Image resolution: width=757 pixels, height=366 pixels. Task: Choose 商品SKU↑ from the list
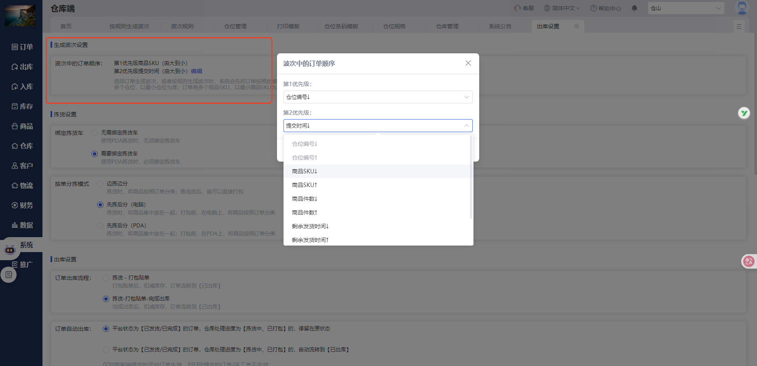[304, 185]
